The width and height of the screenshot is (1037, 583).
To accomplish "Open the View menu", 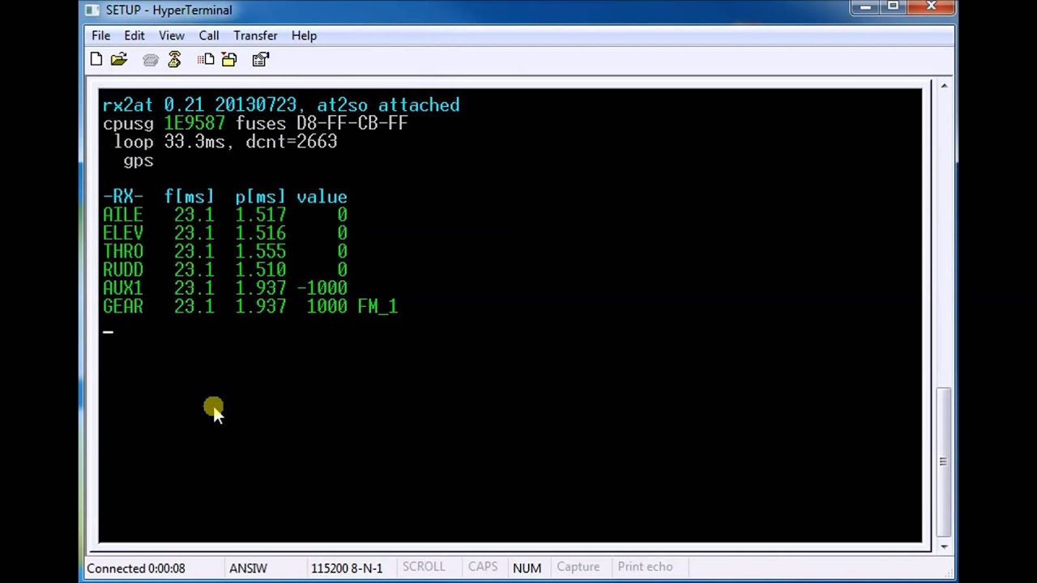I will (x=172, y=36).
